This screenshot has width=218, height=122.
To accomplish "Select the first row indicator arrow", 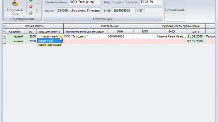I will tap(4, 36).
